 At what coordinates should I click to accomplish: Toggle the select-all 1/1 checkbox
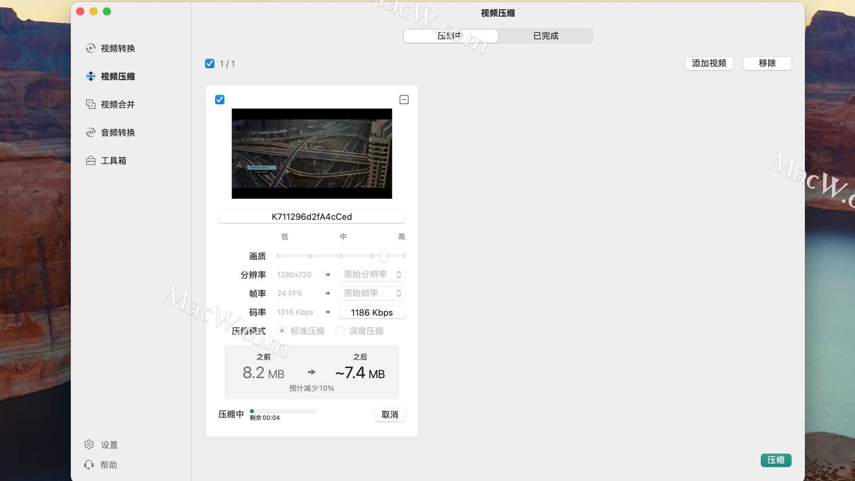point(210,64)
